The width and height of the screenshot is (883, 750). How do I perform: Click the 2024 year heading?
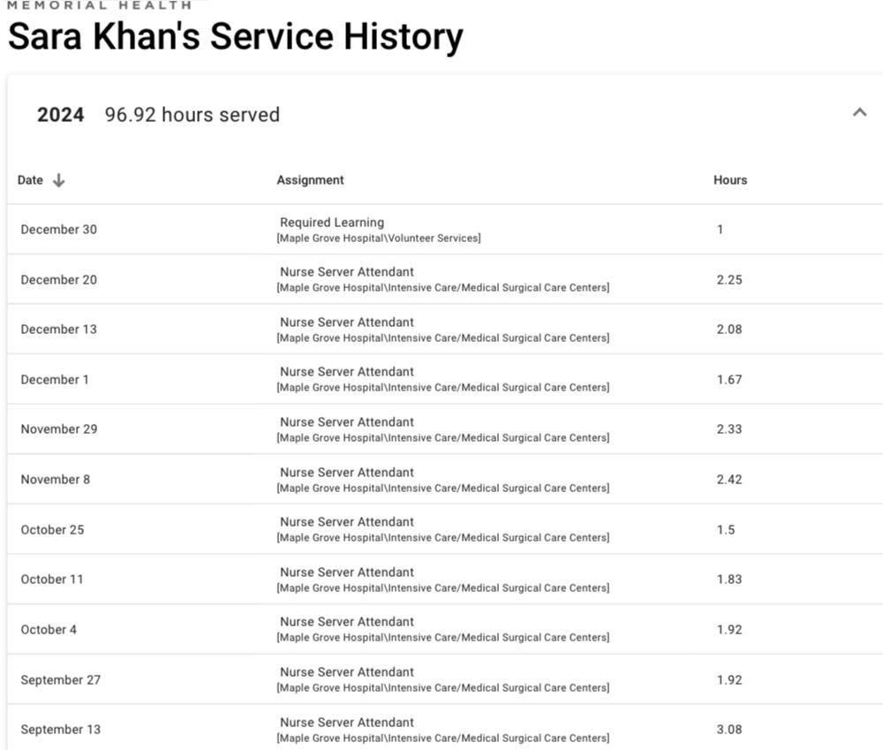(61, 115)
